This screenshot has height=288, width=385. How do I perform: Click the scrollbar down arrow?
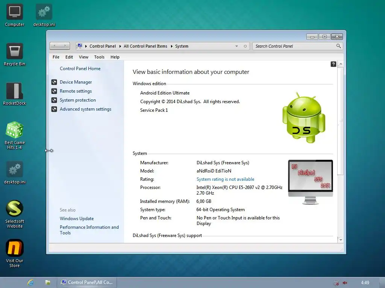coord(341,240)
